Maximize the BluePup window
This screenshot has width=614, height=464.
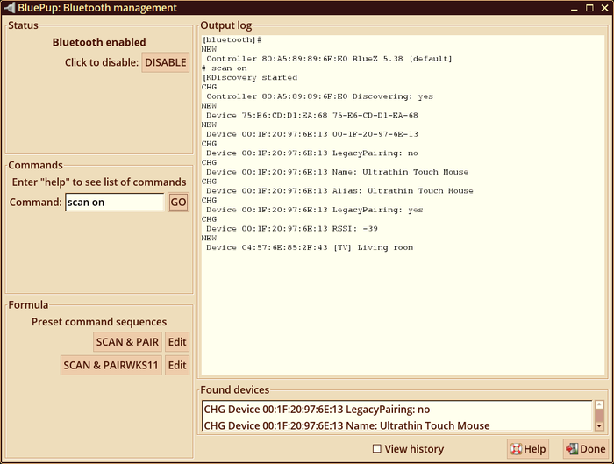(x=589, y=8)
